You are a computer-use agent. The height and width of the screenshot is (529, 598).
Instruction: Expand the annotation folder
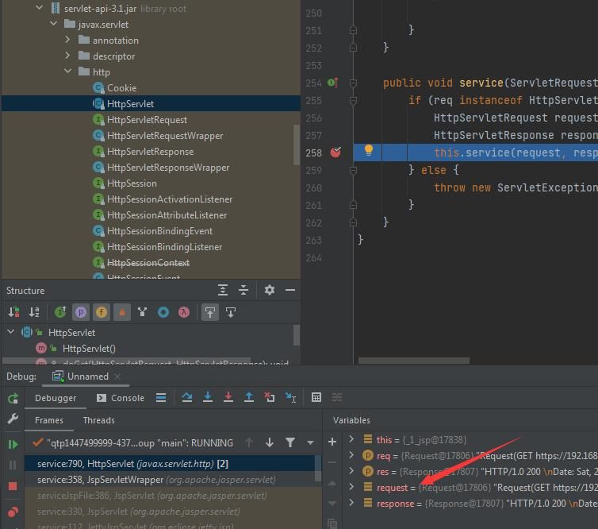pos(68,40)
